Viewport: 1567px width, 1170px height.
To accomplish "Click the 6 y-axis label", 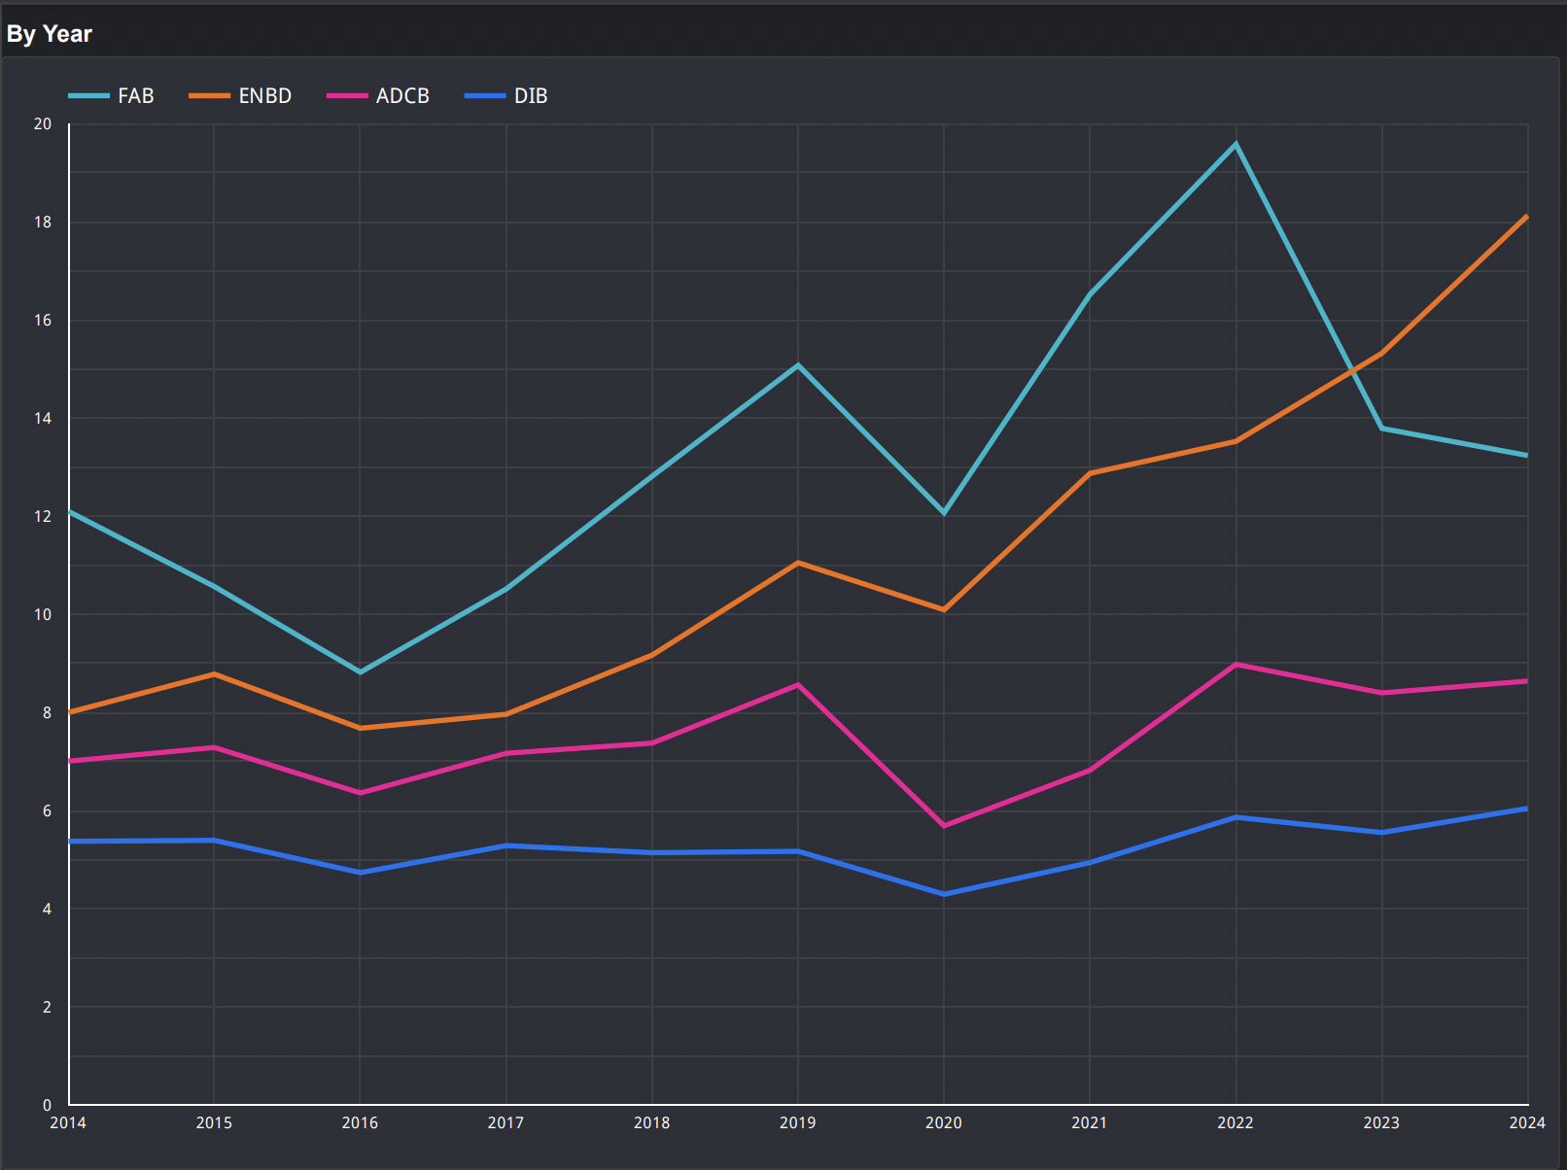I will tap(47, 811).
